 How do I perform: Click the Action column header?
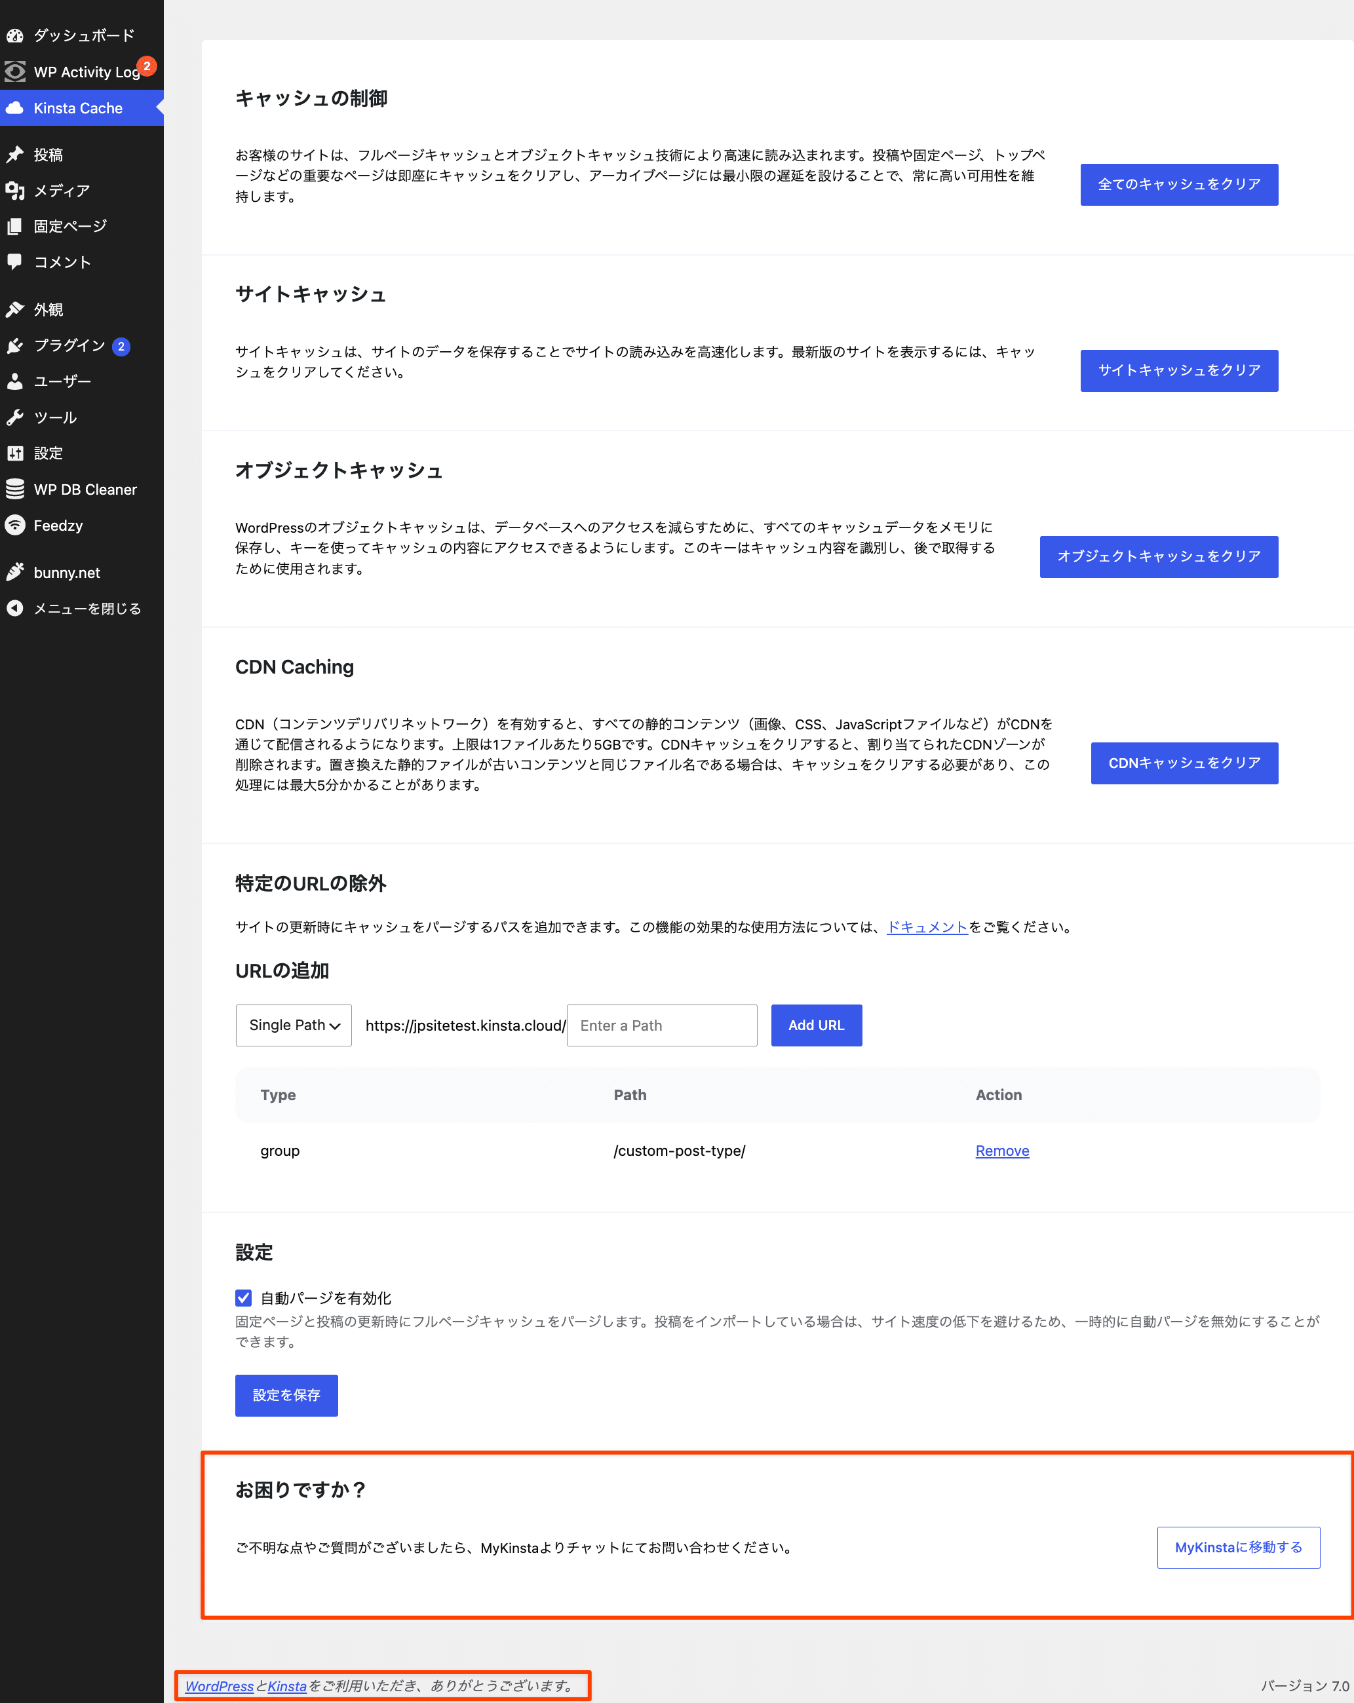pos(999,1095)
